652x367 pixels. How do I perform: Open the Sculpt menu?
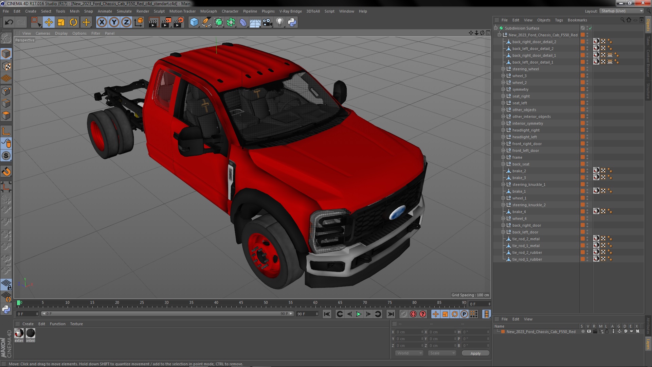tap(159, 11)
